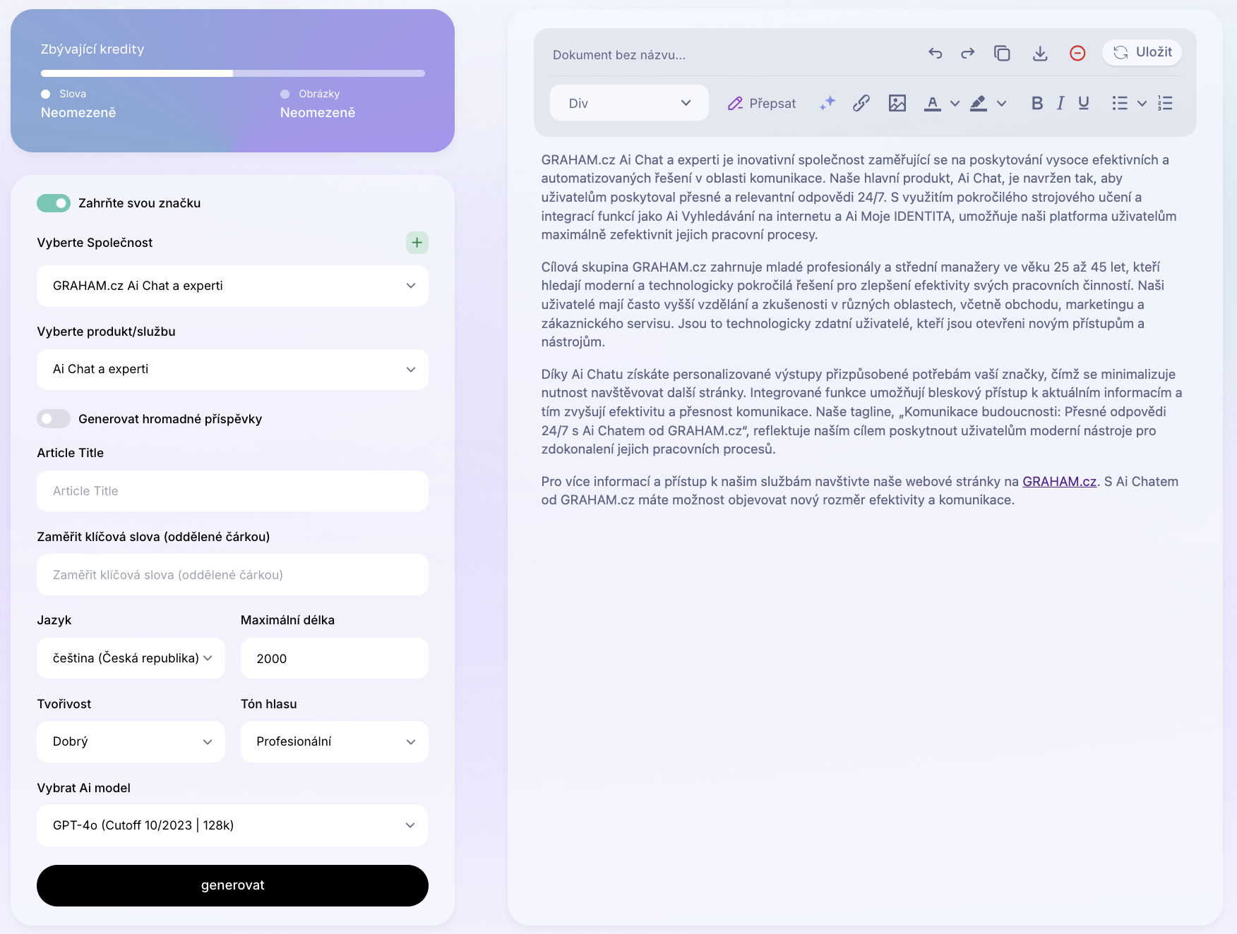Click the Slova 'Neomezeně' value

tap(78, 112)
